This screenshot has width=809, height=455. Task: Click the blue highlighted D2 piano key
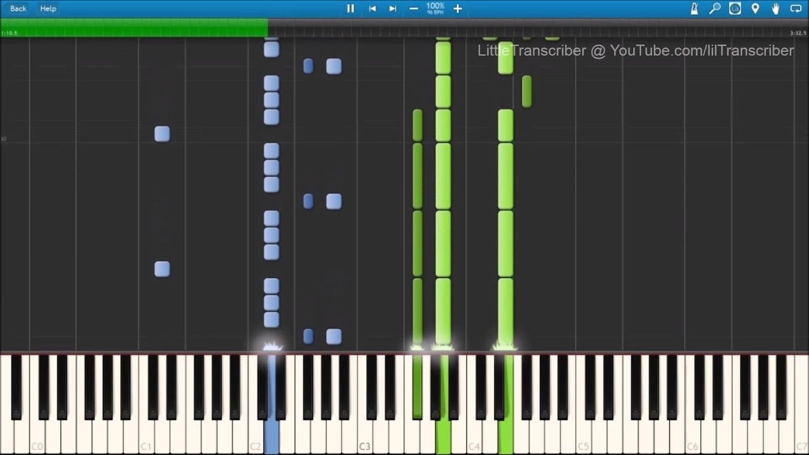coord(271,436)
